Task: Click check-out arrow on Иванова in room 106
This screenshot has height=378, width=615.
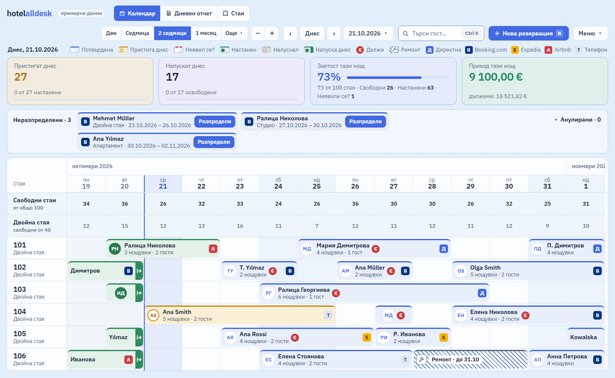Action: [x=139, y=360]
